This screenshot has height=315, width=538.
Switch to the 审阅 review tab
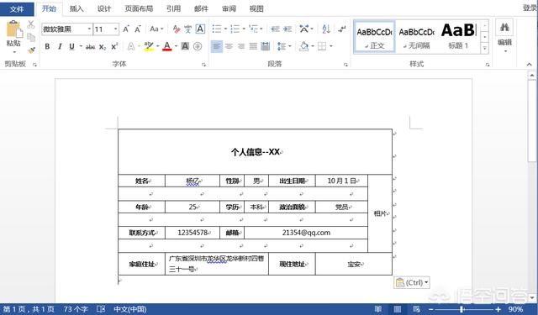(x=229, y=9)
